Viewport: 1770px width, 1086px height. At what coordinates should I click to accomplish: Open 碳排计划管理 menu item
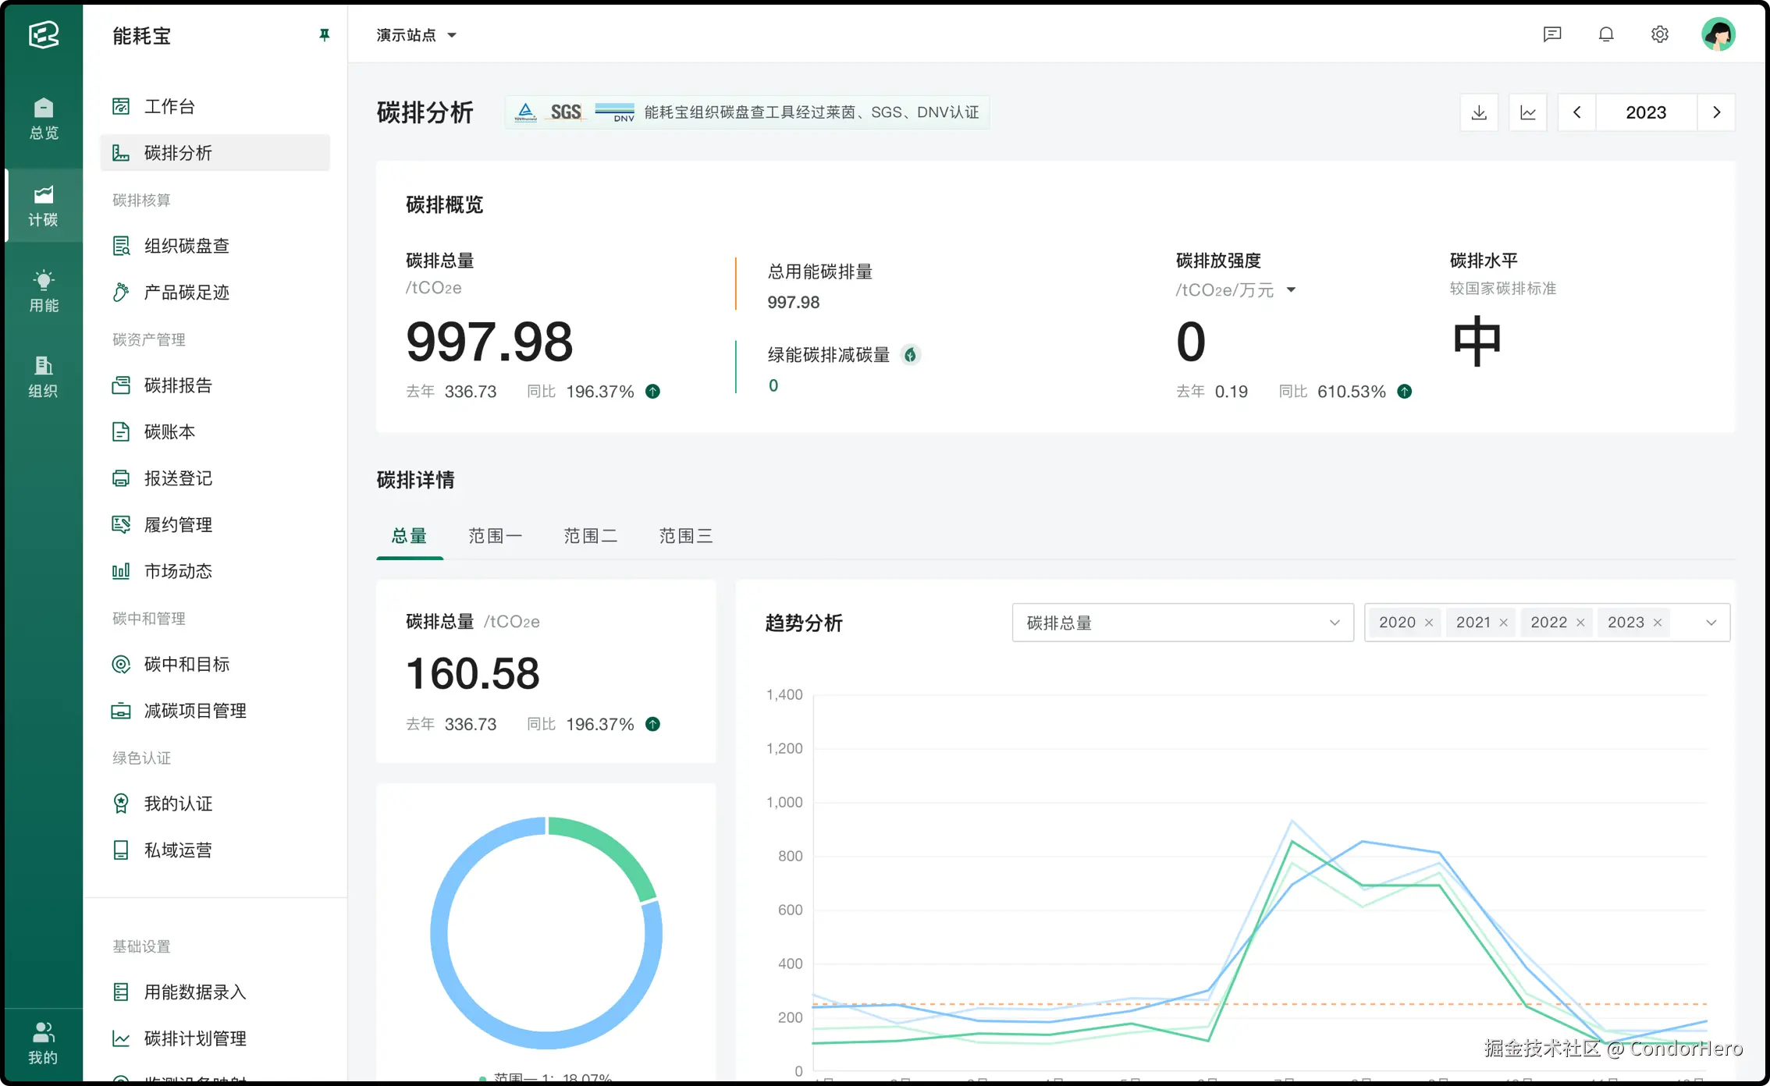coord(215,1038)
